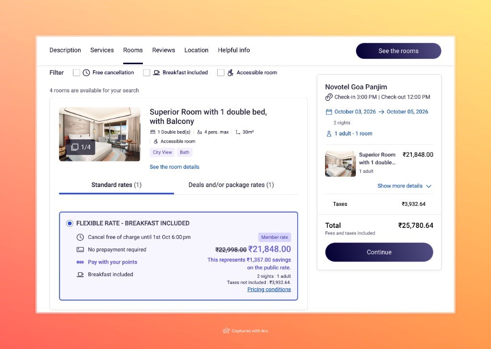Click the Taxes ₹3,932.64 value in summary
Image resolution: width=491 pixels, height=349 pixels.
414,204
